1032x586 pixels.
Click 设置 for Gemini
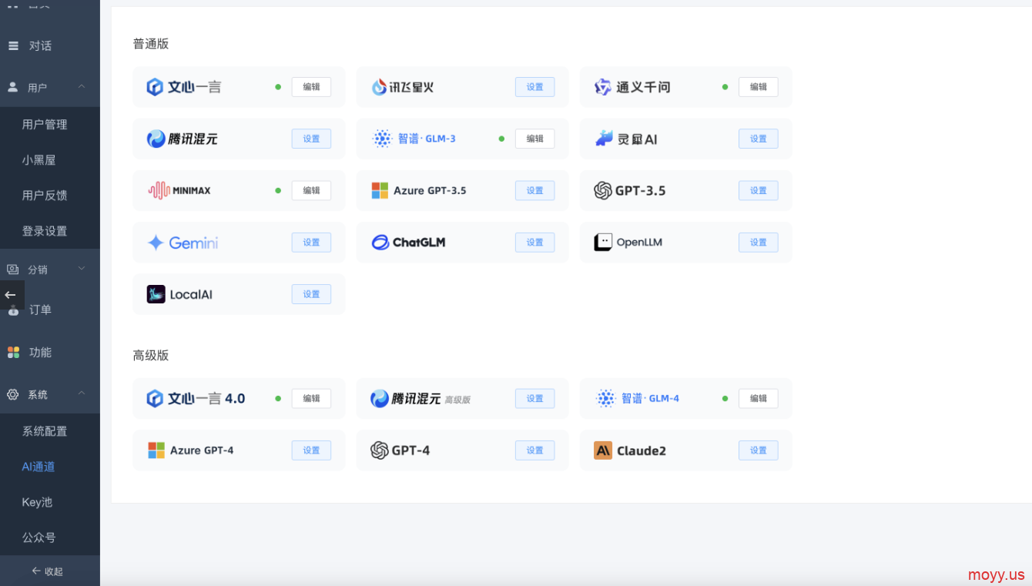click(x=311, y=243)
